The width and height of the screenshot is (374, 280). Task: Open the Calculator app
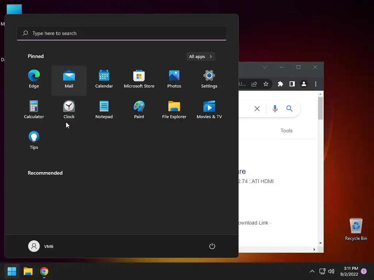(34, 110)
